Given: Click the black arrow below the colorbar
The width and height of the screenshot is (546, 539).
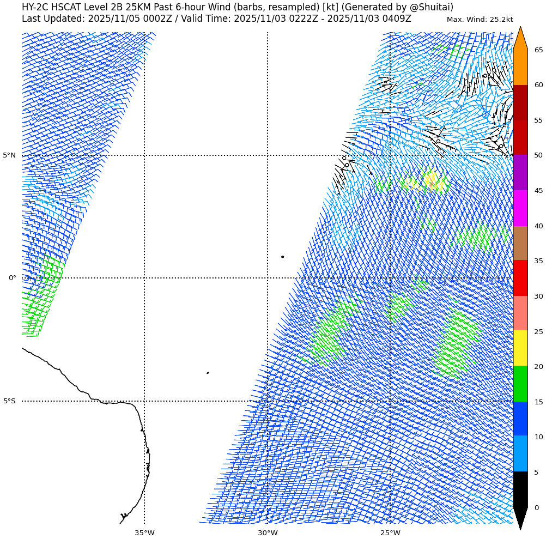Looking at the screenshot, I should (x=520, y=518).
